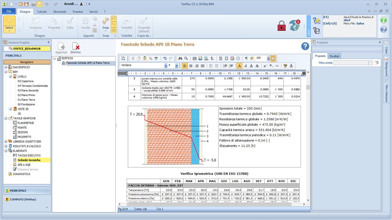Viewport: 392px width, 220px height.
Task: Toggle align left
Action: (x=185, y=66)
